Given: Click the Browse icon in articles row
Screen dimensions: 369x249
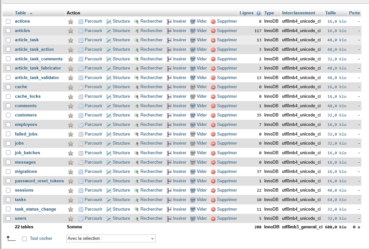Looking at the screenshot, I should coord(81,31).
